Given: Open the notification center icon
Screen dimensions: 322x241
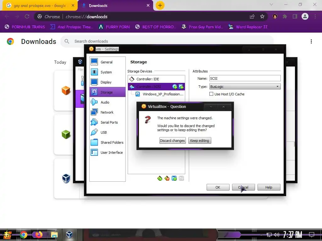Looking at the screenshot, I should [312, 235].
